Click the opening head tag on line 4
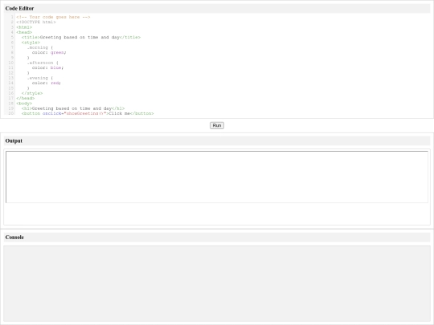 click(24, 32)
